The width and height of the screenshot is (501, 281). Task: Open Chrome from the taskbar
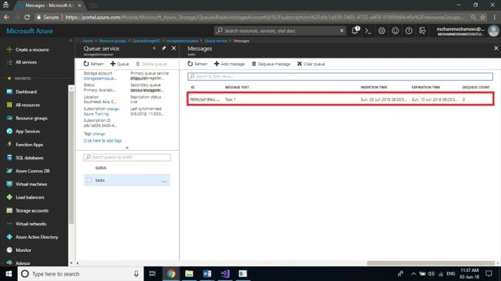point(171,273)
